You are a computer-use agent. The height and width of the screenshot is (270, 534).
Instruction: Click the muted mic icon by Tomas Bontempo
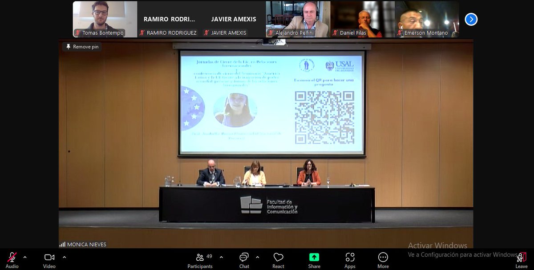click(x=78, y=33)
